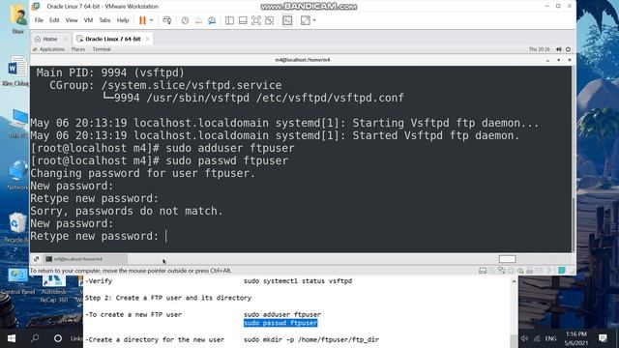This screenshot has height=348, width=619.
Task: Click the guest taskbar icon left of terminal entry
Action: click(37, 259)
